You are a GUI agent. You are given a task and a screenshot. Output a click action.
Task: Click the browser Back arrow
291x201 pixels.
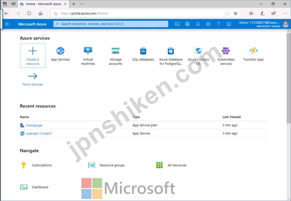click(x=7, y=13)
